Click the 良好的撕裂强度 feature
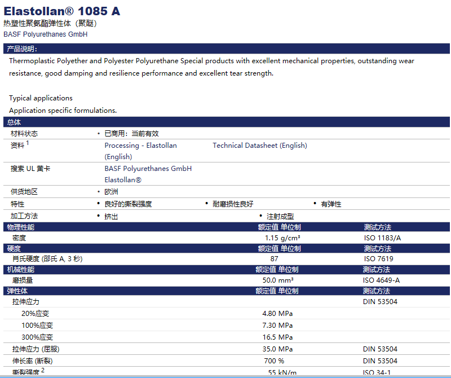Viewport: 451px width, 378px height. (x=128, y=204)
